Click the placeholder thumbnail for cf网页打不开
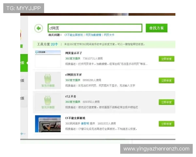Screen dimensions: 196x157 (x=48, y=80)
